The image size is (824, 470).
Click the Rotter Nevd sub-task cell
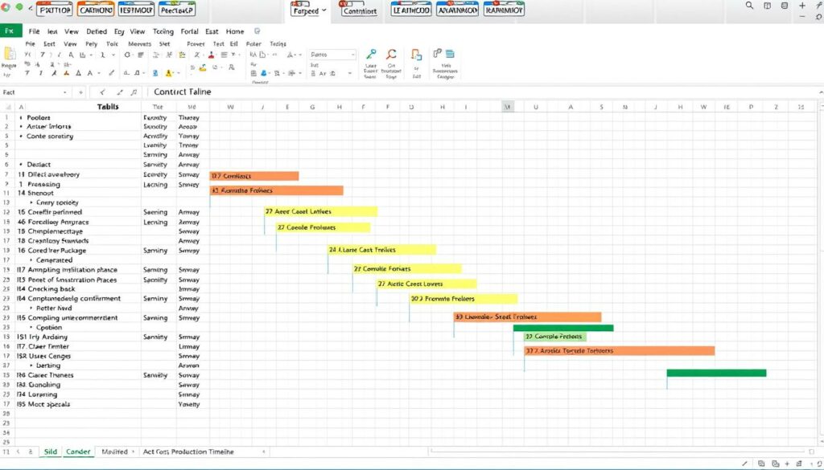click(78, 309)
